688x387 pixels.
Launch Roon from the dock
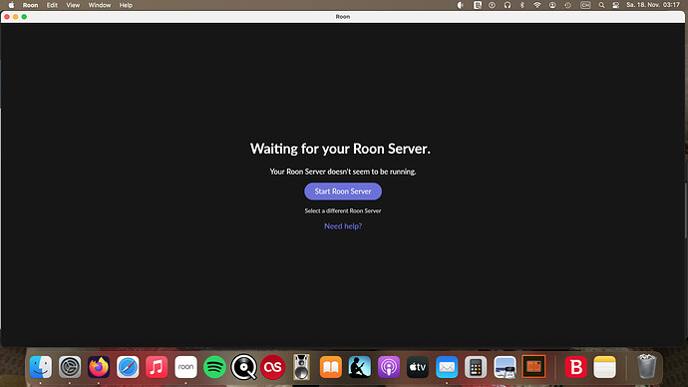pos(185,367)
